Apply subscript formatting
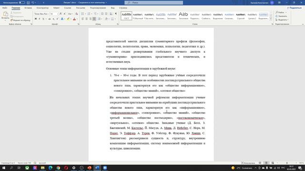This screenshot has height=171, width=305. (x=53, y=19)
